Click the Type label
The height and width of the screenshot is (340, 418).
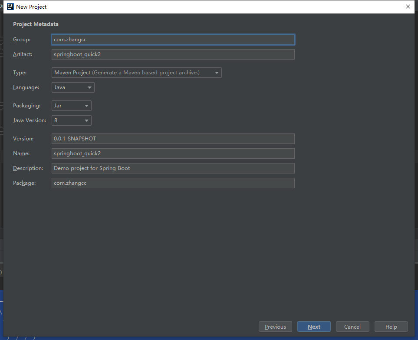(20, 73)
